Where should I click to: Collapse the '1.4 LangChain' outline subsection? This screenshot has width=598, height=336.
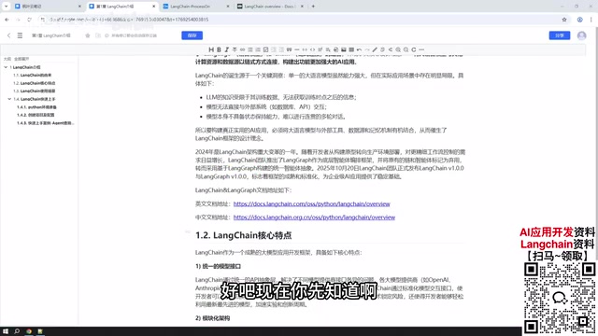pyautogui.click(x=9, y=99)
